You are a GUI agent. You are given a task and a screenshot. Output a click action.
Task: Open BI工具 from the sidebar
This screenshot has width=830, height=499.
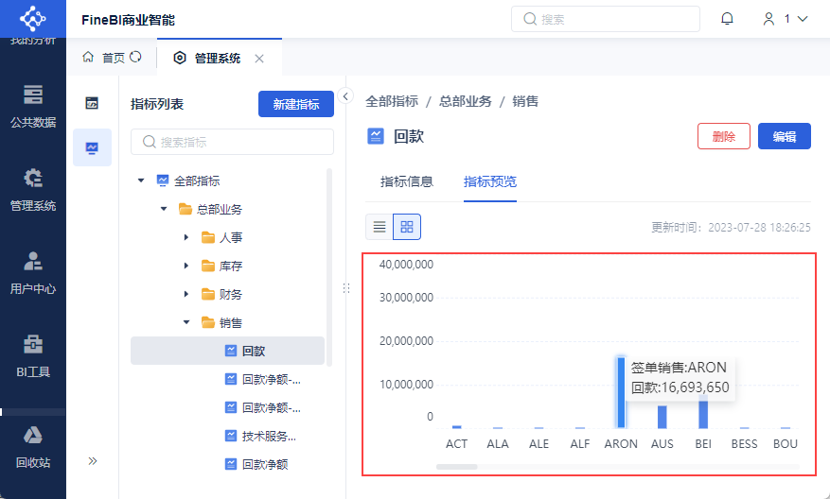pos(33,355)
